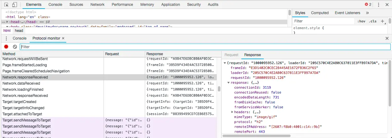Screen dimensions: 392x138
Task: Click the red error count badge
Action: tap(368, 5)
